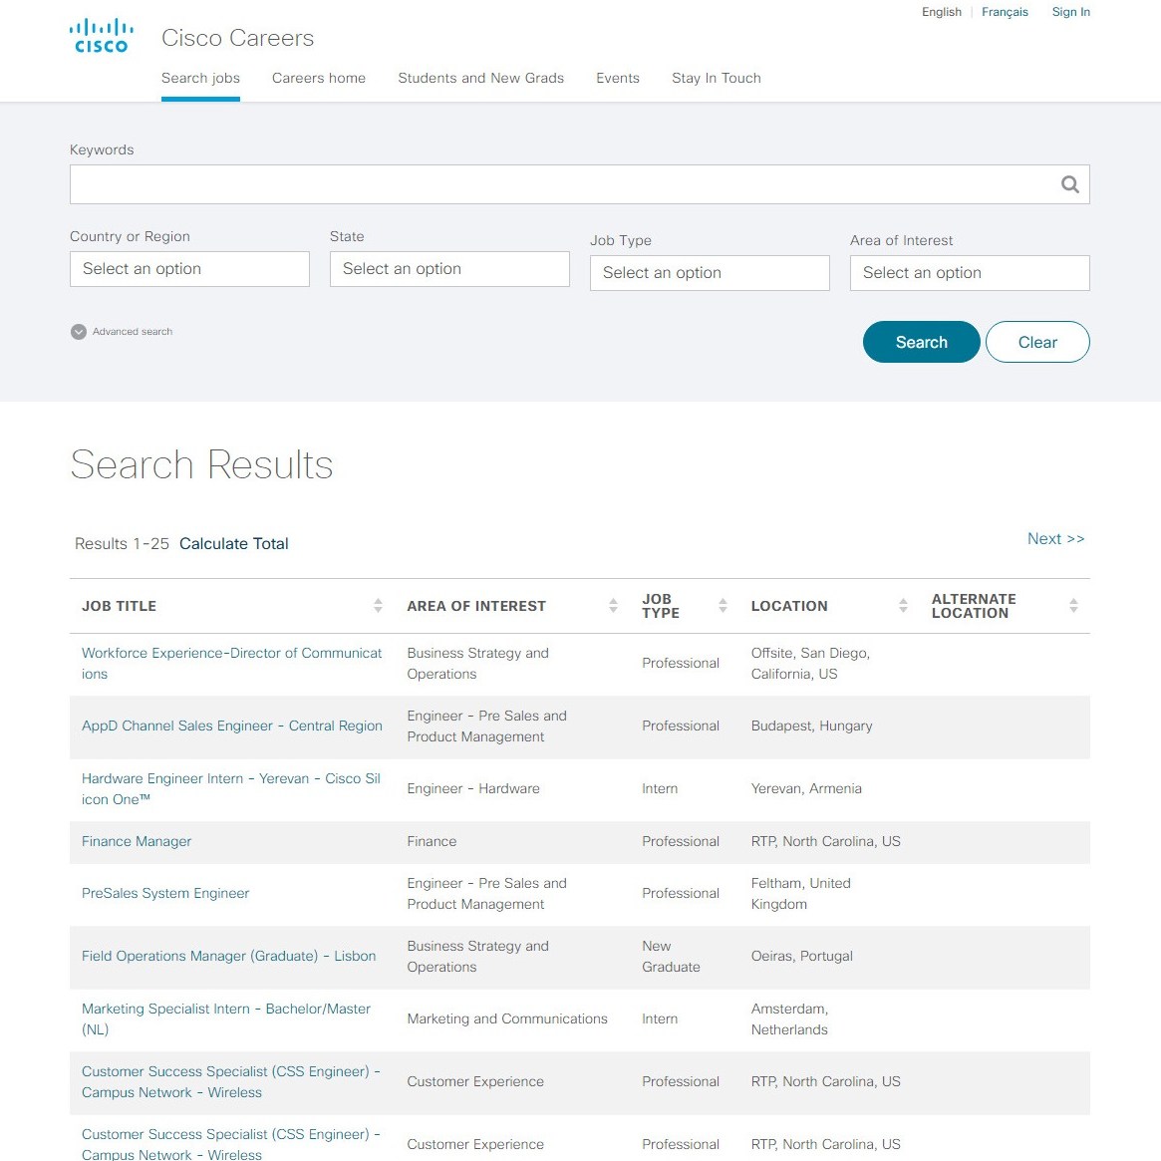Open Students and New Grads tab
Viewport: 1161px width, 1161px height.
(480, 78)
